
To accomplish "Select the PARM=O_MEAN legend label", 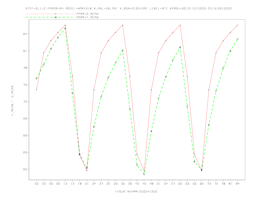I will click(87, 14).
